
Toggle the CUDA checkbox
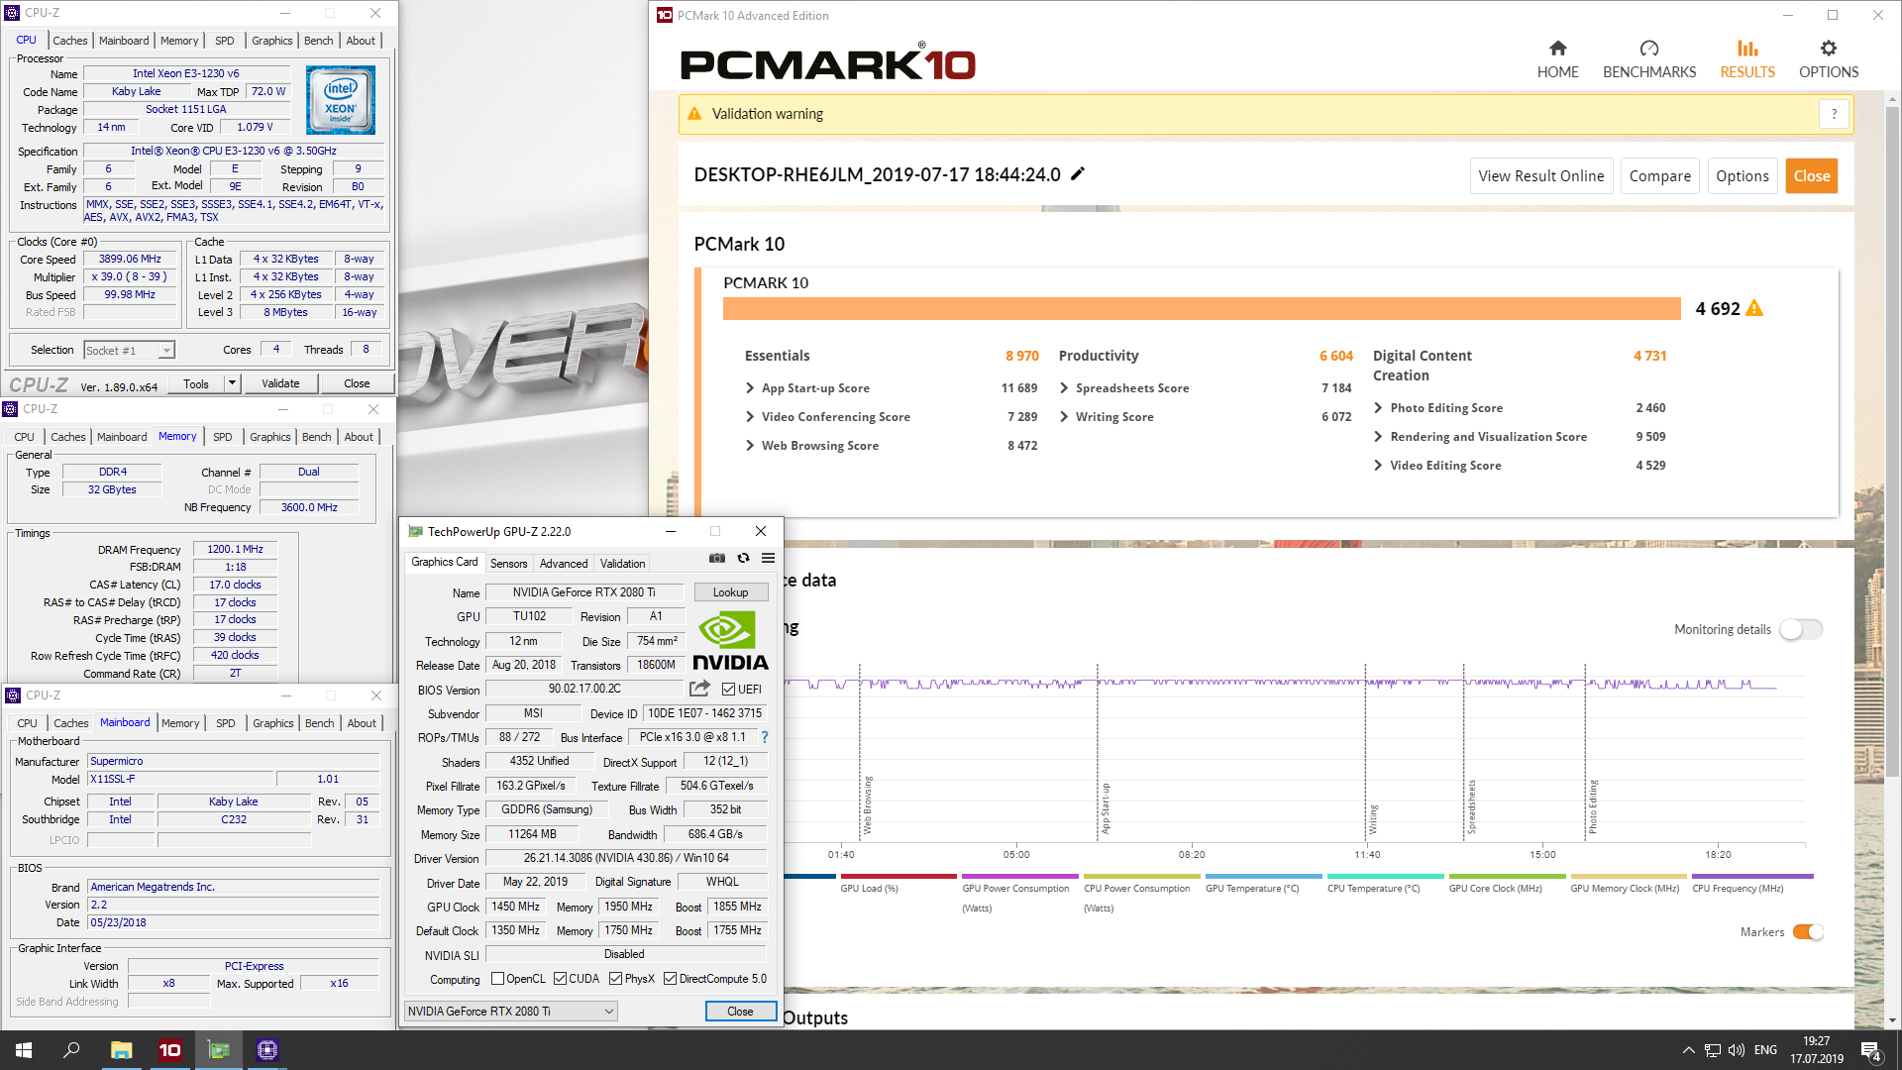click(560, 979)
